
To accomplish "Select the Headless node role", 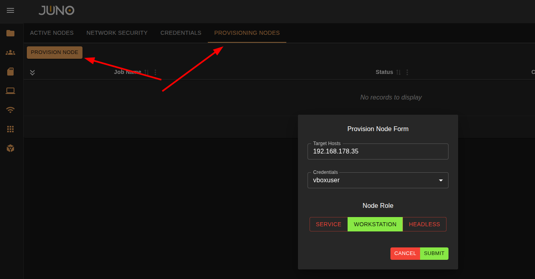I will [424, 224].
